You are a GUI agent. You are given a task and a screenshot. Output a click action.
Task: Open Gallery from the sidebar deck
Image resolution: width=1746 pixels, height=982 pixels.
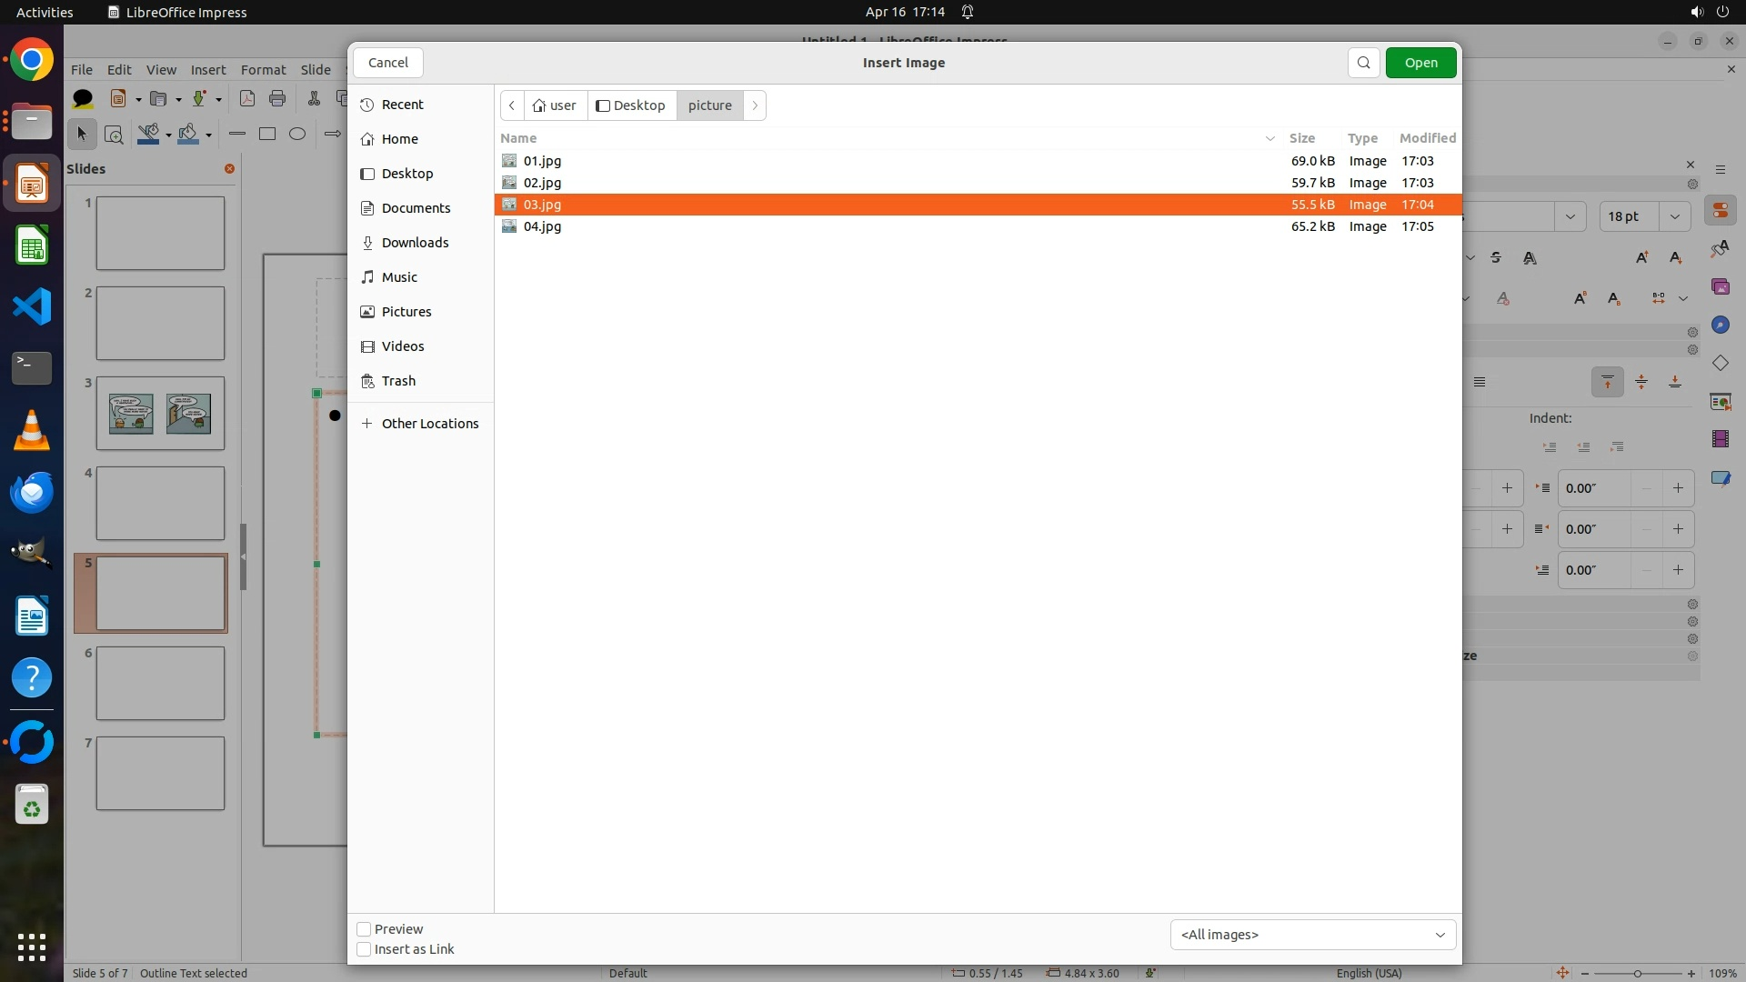1720,287
